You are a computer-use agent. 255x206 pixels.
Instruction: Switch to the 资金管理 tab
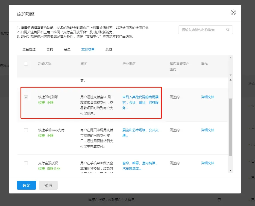[x=29, y=49]
